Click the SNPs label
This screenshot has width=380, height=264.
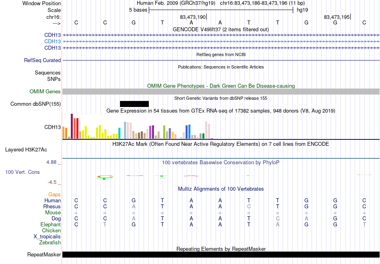pyautogui.click(x=54, y=79)
